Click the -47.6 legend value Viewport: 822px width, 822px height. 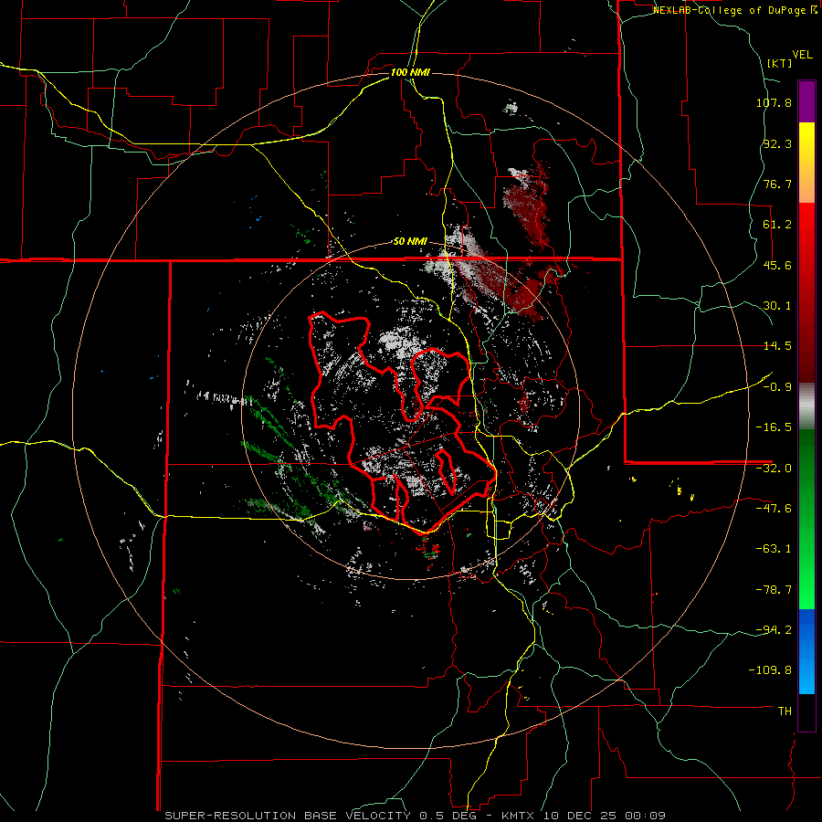[774, 509]
